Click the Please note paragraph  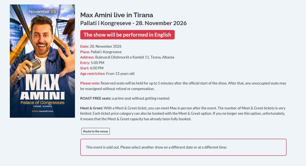[x=183, y=86]
